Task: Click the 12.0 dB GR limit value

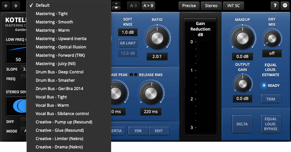Action: (128, 54)
